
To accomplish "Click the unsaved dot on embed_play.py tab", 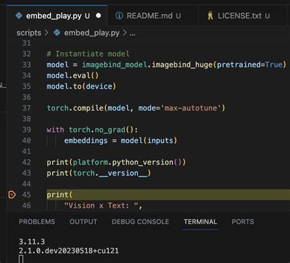I will pos(99,16).
